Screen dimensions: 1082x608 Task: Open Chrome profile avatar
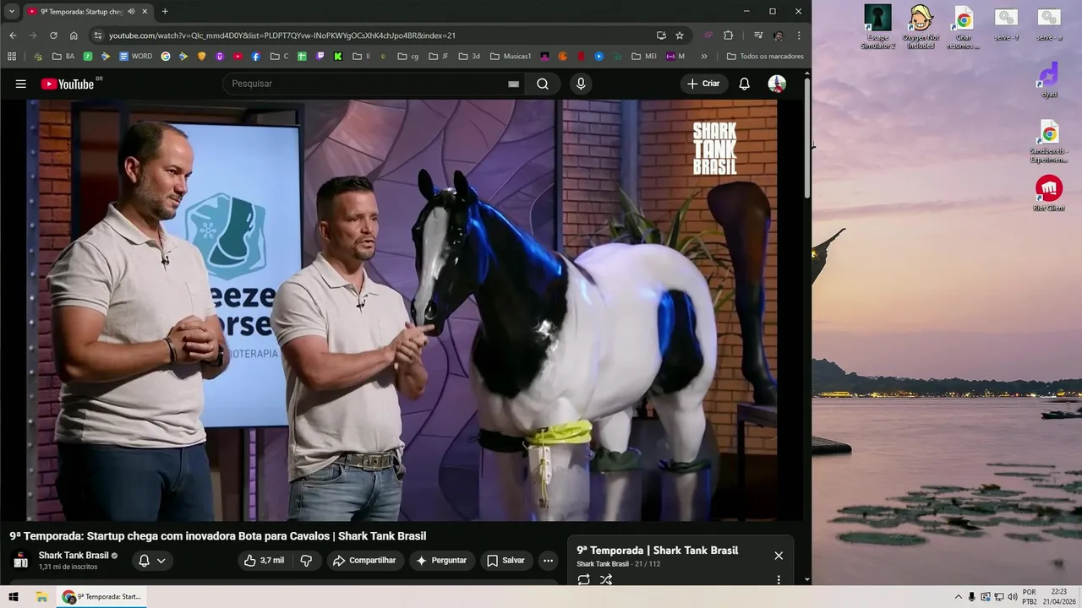[x=778, y=35]
